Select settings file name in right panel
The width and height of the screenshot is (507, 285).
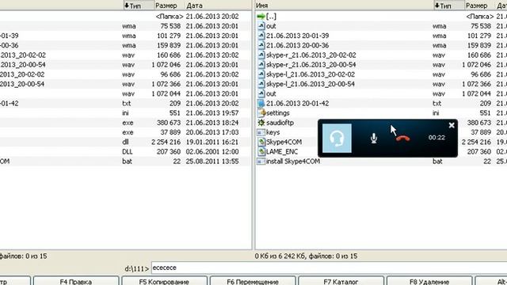278,113
